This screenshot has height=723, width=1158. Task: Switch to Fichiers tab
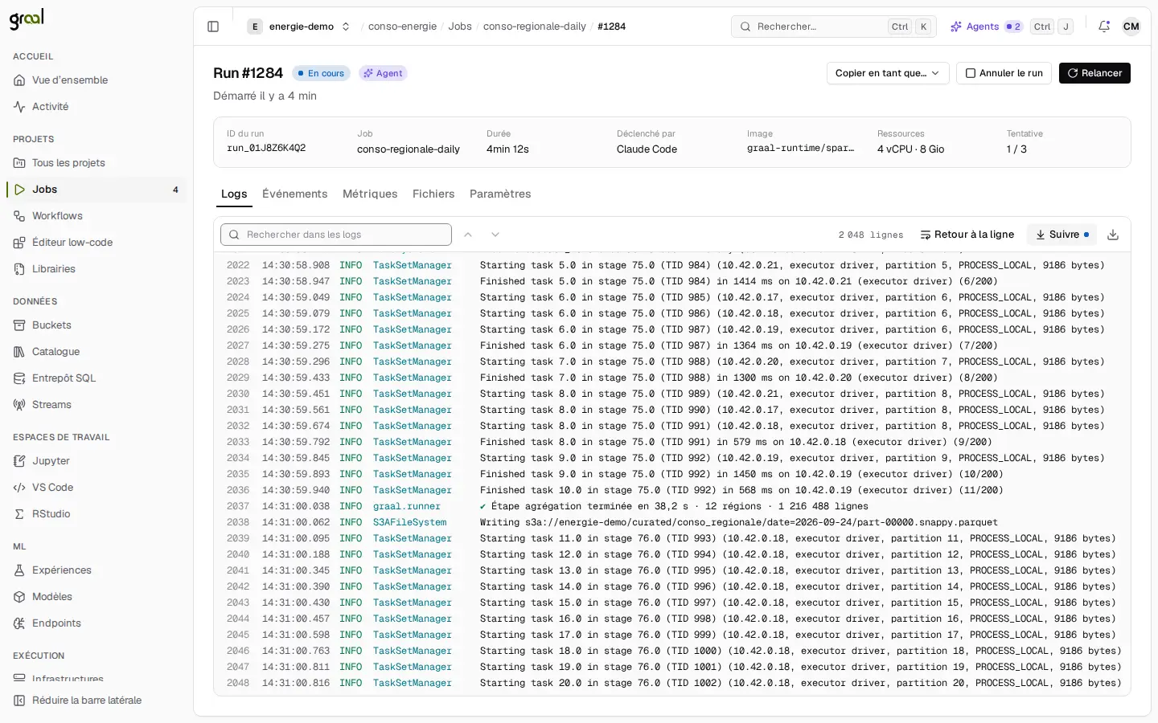click(x=433, y=194)
